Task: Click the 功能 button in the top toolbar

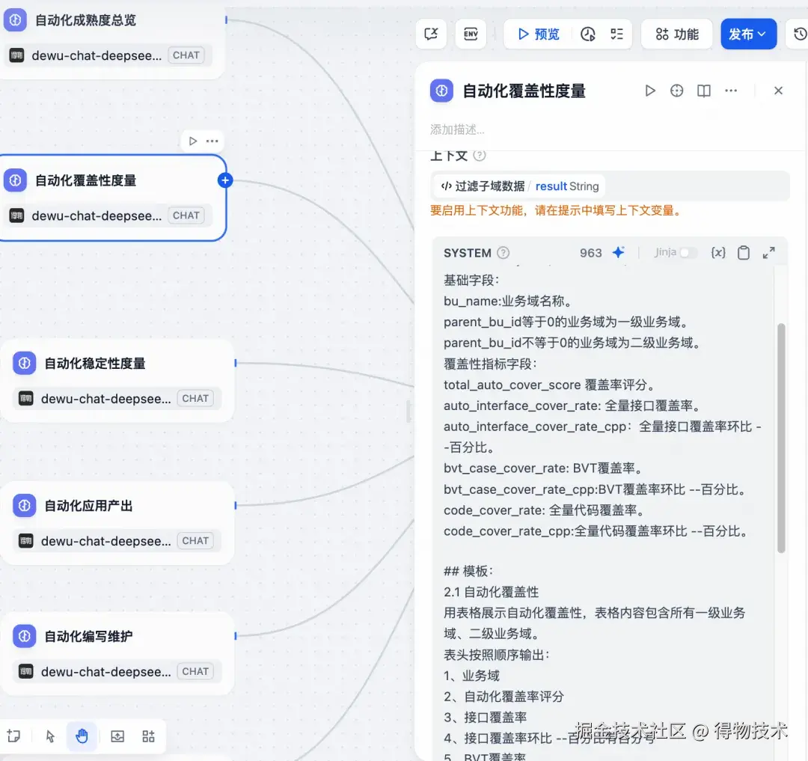Action: click(676, 34)
